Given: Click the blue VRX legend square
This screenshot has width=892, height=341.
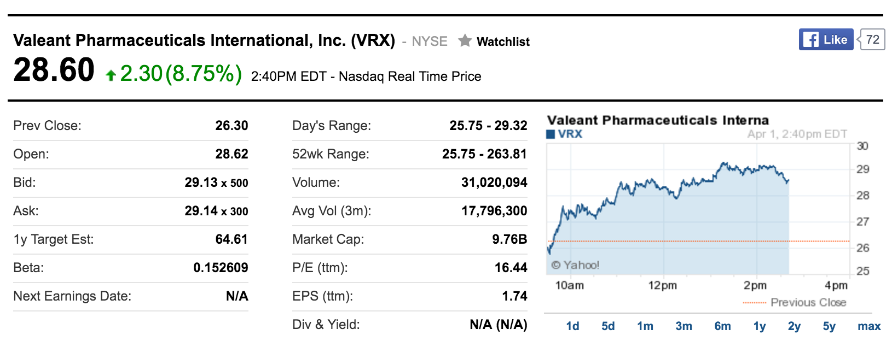Looking at the screenshot, I should click(551, 134).
